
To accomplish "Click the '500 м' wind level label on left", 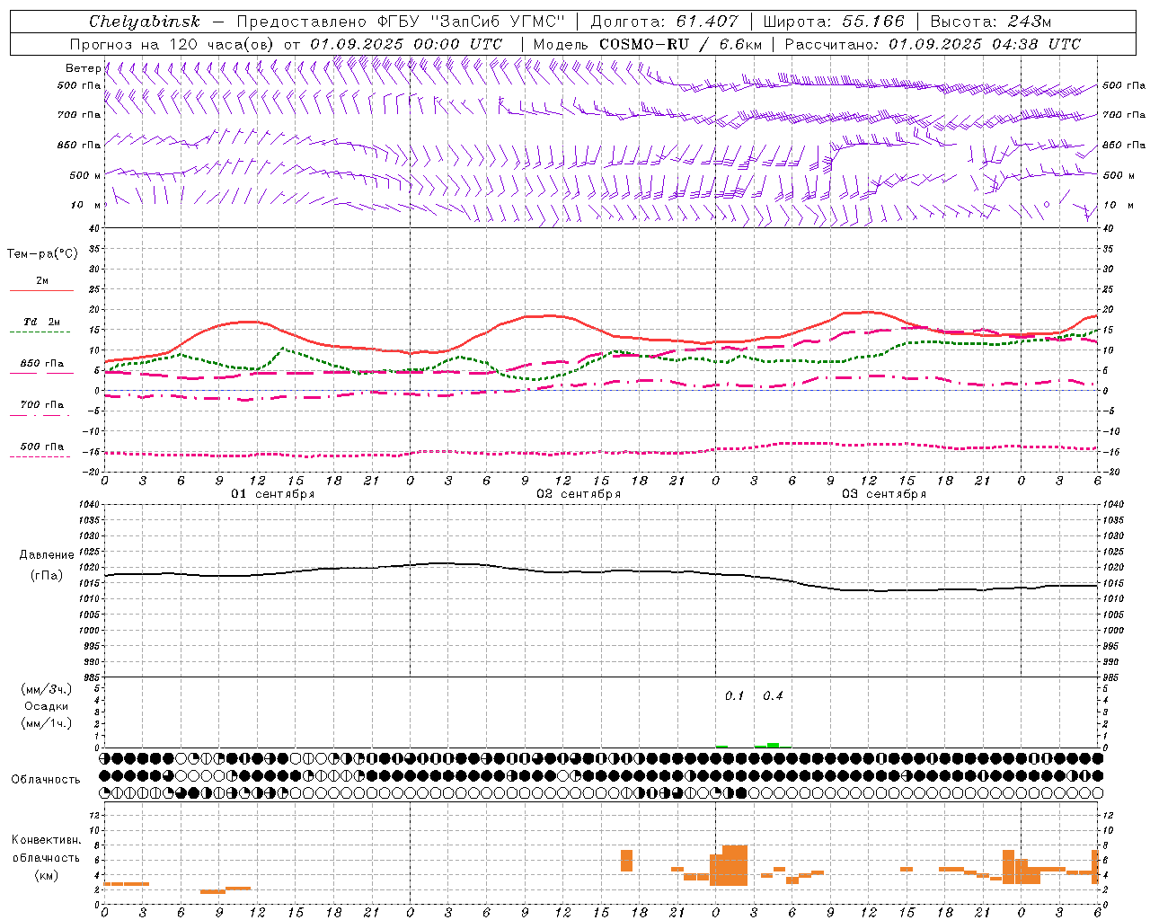I will point(85,175).
